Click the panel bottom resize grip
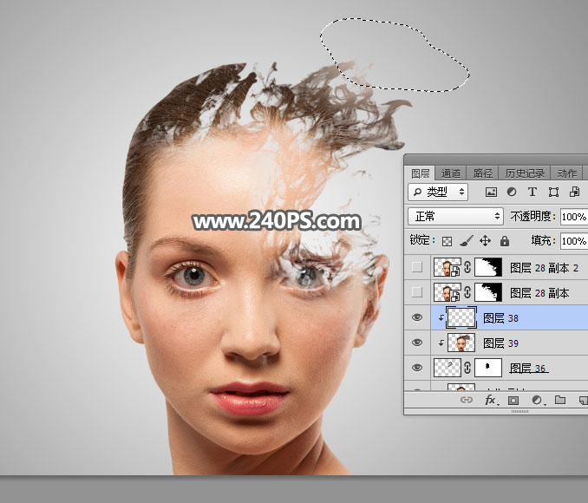Screen dimensions: 588x503 519,411
